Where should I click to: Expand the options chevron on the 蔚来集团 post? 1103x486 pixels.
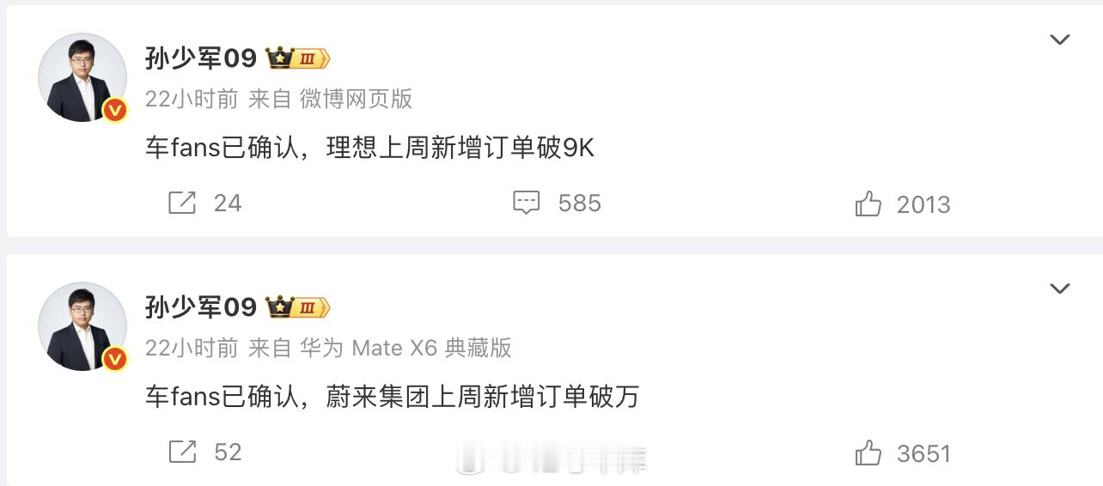(1060, 289)
